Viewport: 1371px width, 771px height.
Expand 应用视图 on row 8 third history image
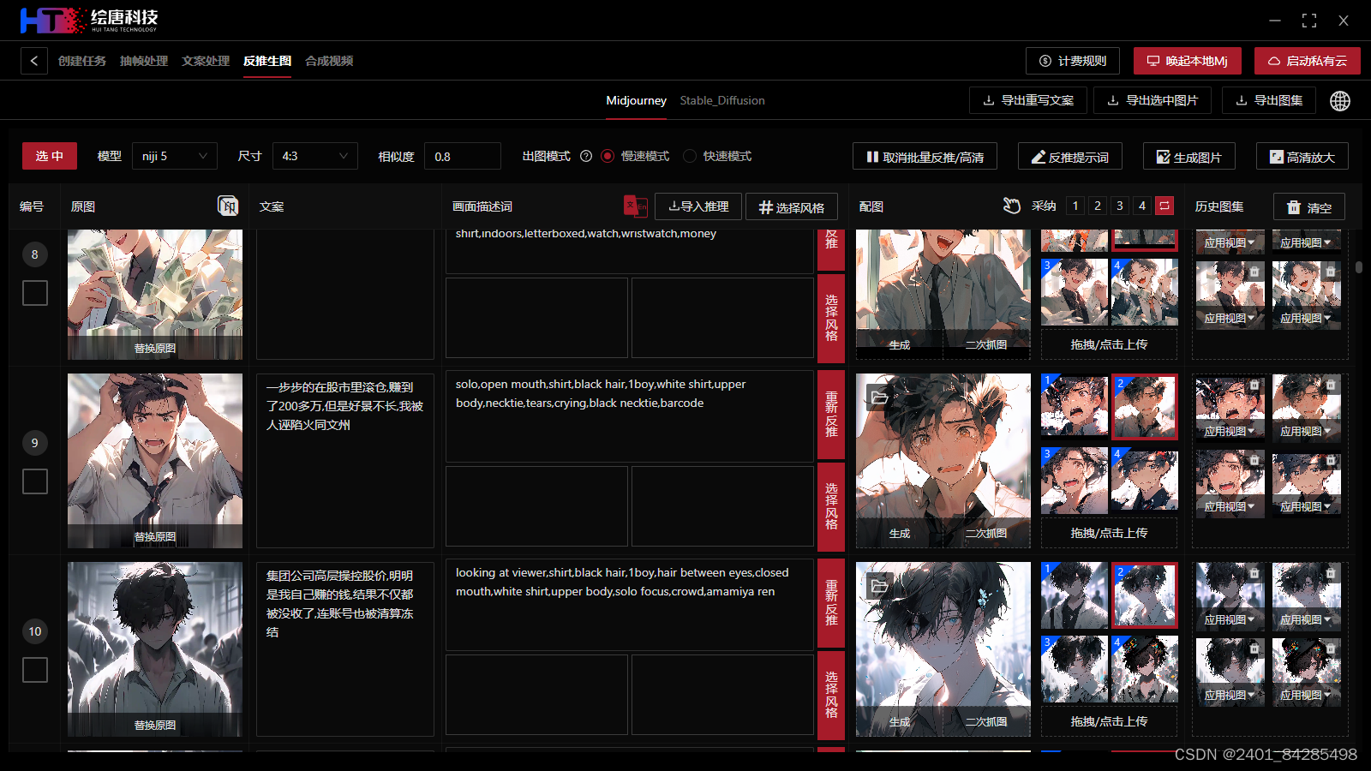coord(1230,319)
